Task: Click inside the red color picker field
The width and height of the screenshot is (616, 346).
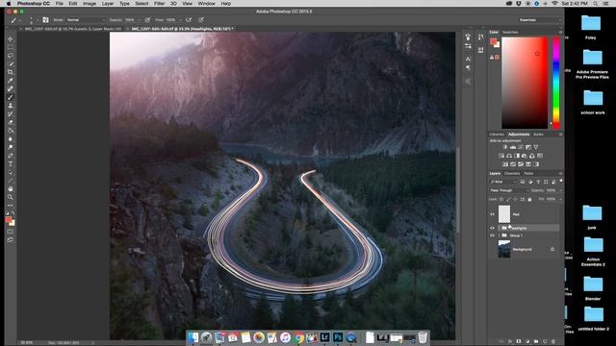Action: point(524,83)
